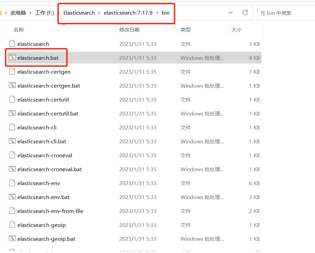Click the elasticsearch-geoip.bat batch icon
The width and height of the screenshot is (315, 253).
(x=12, y=239)
